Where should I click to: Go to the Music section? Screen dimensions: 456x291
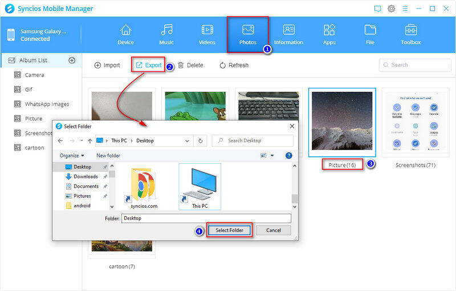tap(166, 34)
